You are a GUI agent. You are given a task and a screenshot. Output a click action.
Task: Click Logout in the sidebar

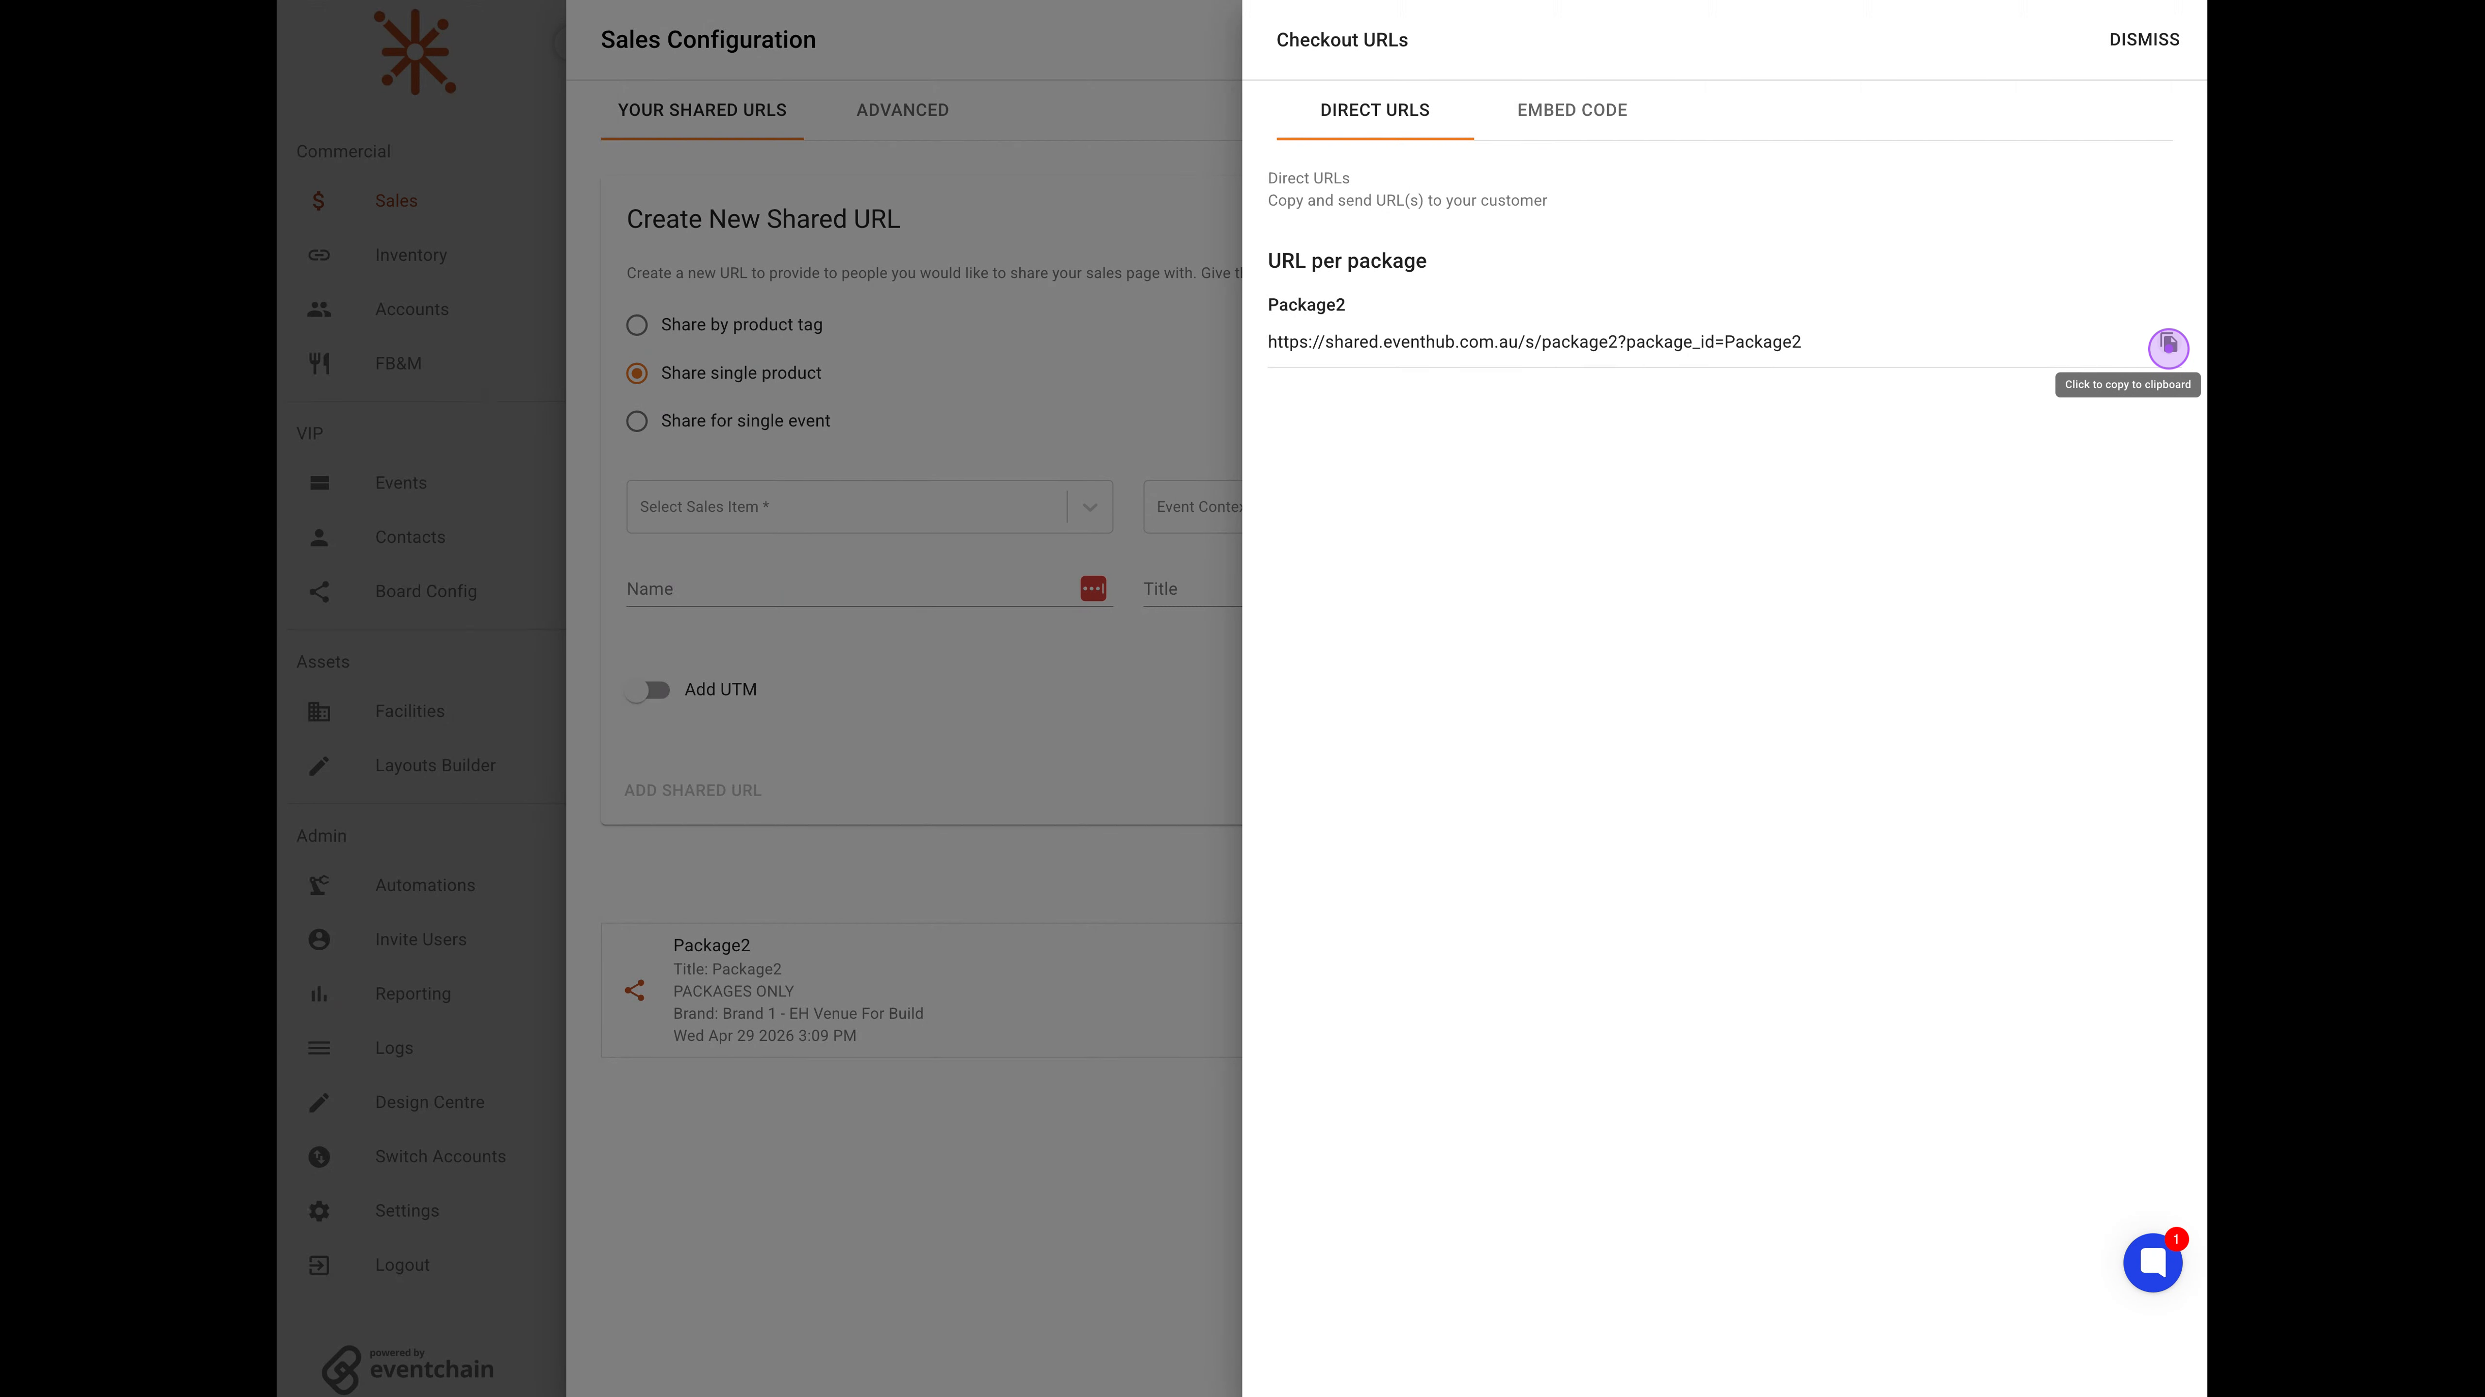402,1265
